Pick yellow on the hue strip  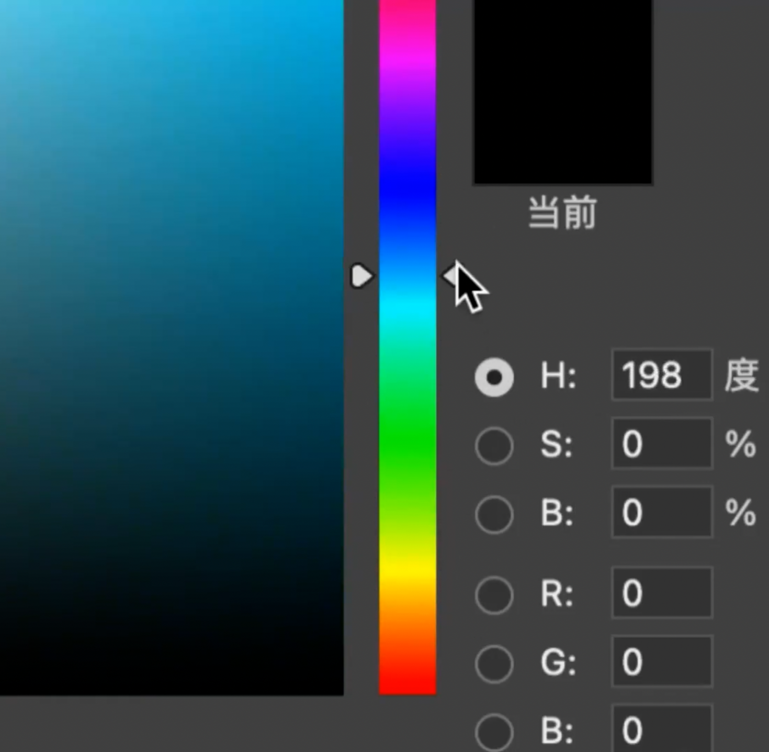click(x=407, y=568)
